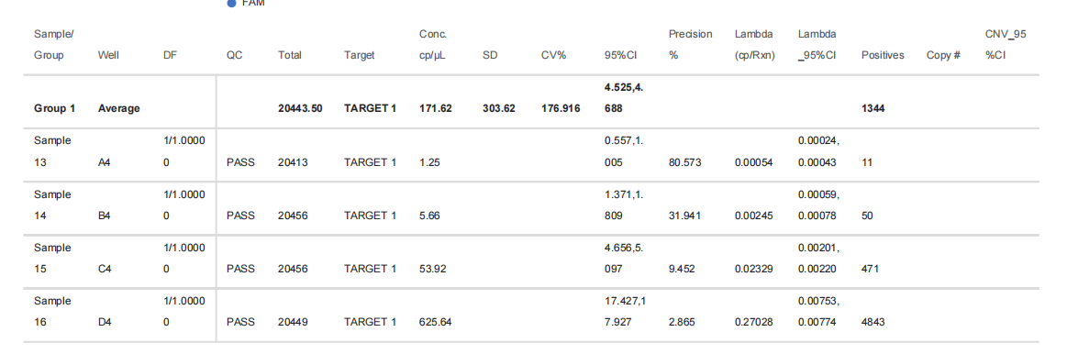Click the Conc. cp/µL column header
Image resolution: width=1067 pixels, height=354 pixels.
click(x=433, y=44)
